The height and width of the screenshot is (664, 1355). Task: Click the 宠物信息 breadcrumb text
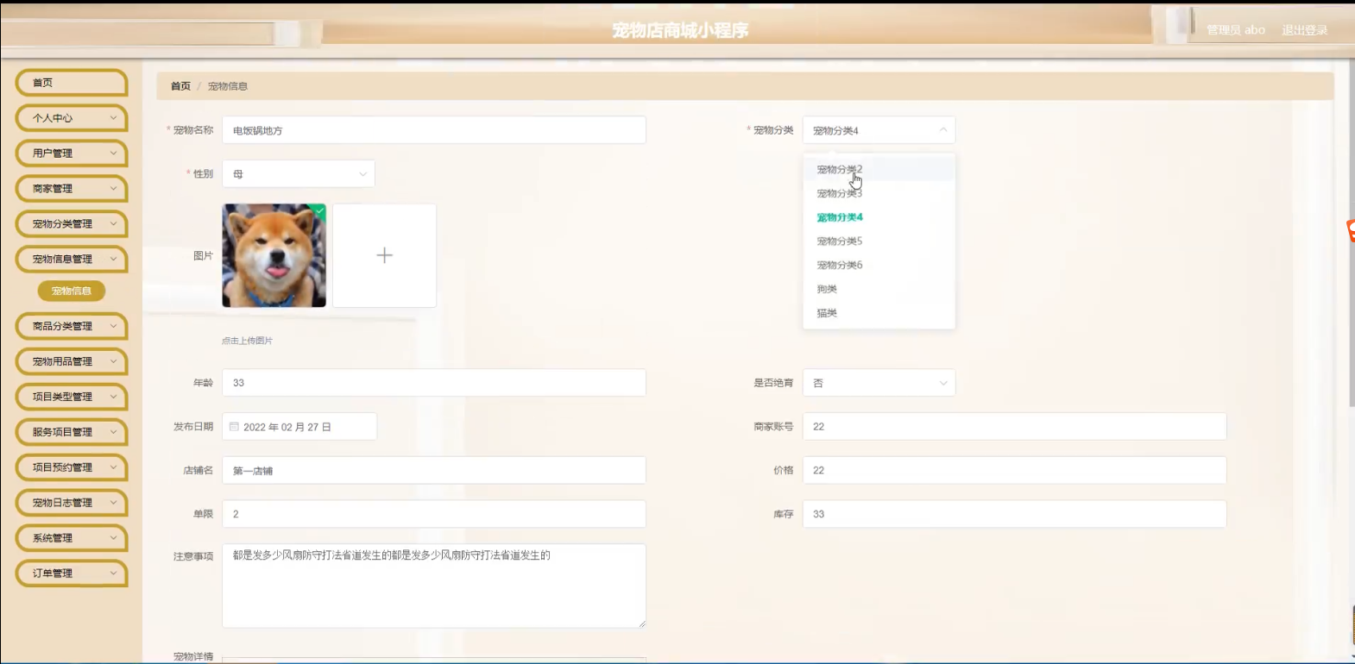(228, 86)
